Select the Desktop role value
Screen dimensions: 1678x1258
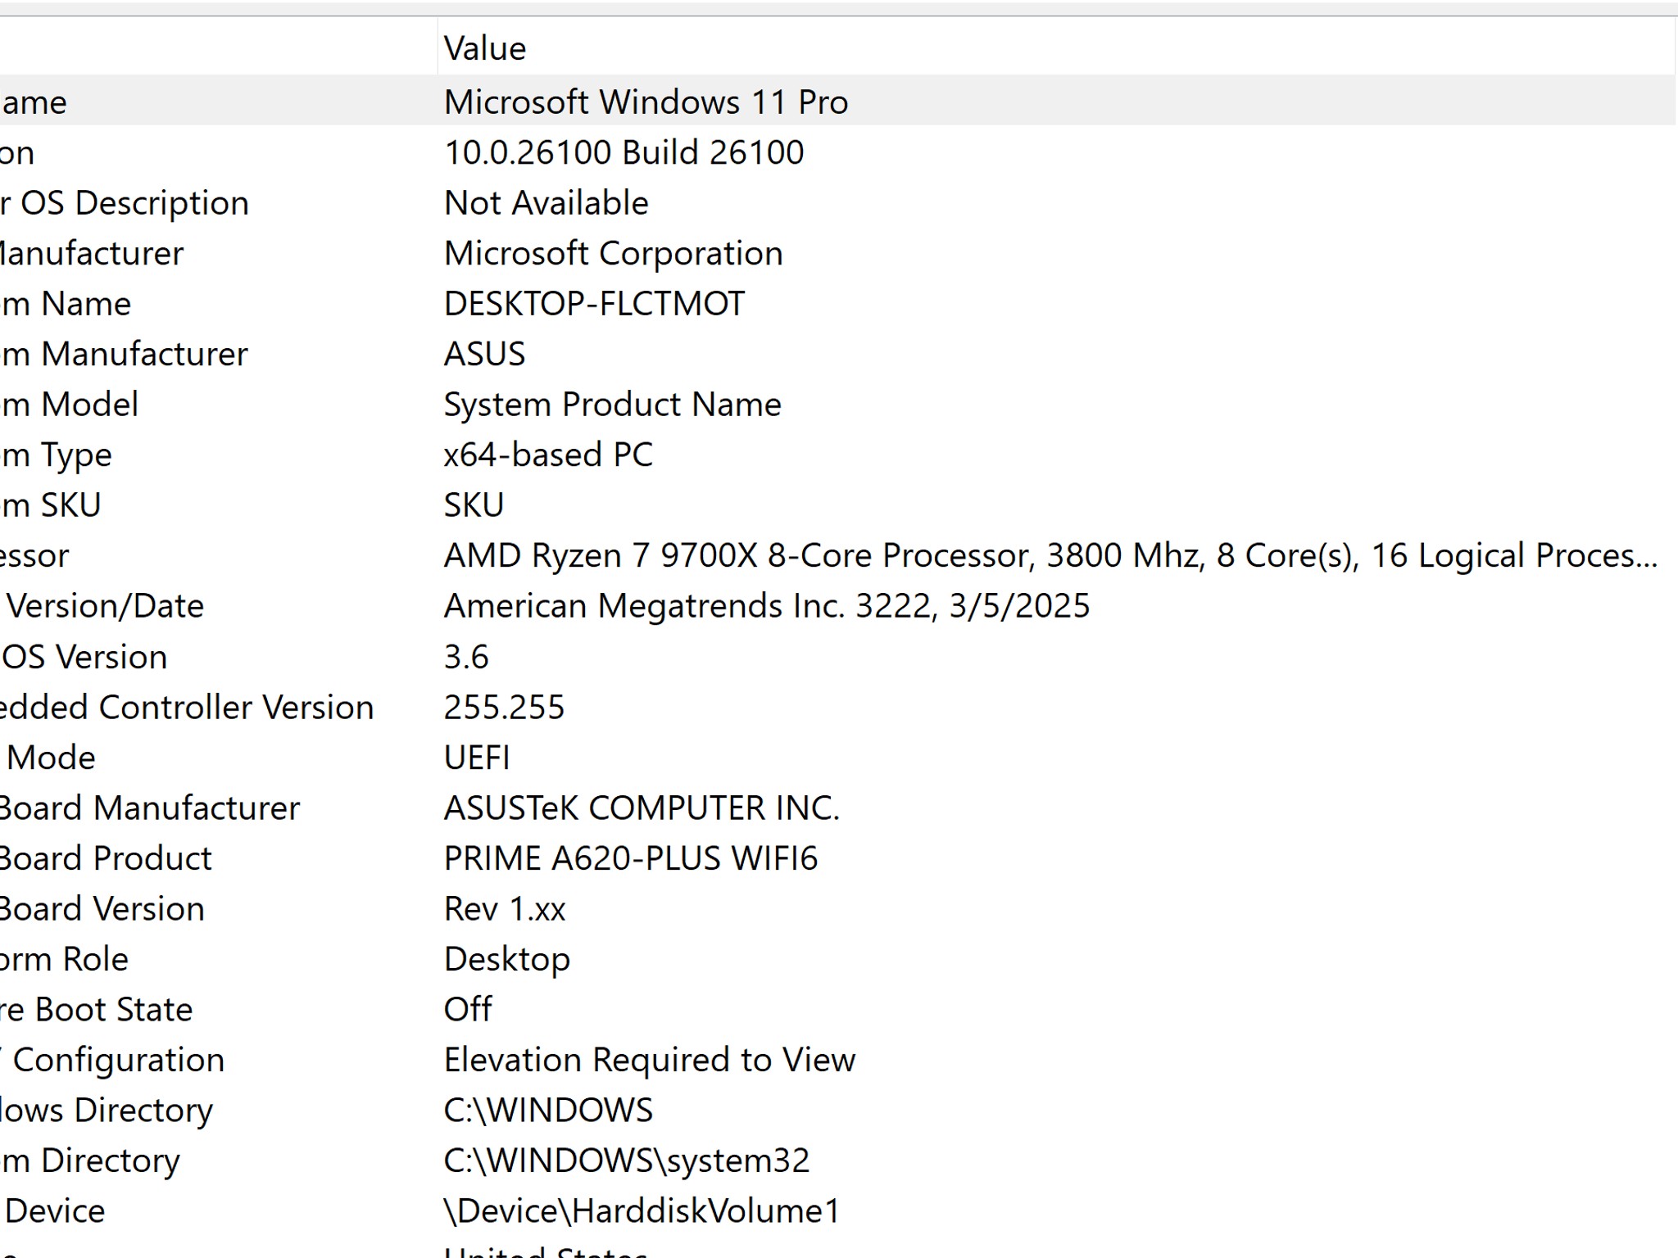point(507,959)
